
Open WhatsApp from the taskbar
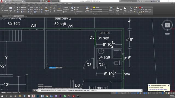(x=65, y=96)
